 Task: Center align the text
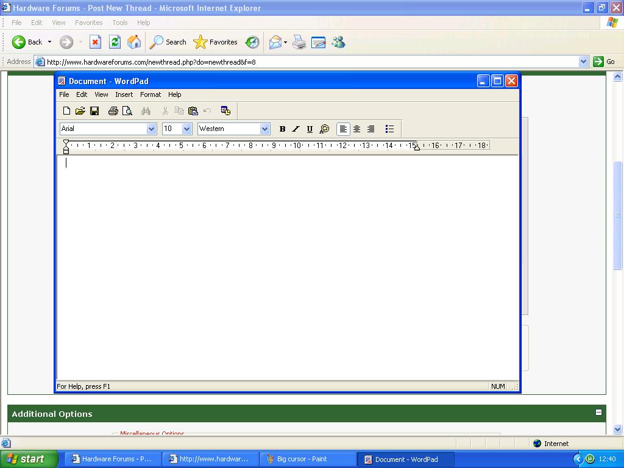pyautogui.click(x=357, y=129)
